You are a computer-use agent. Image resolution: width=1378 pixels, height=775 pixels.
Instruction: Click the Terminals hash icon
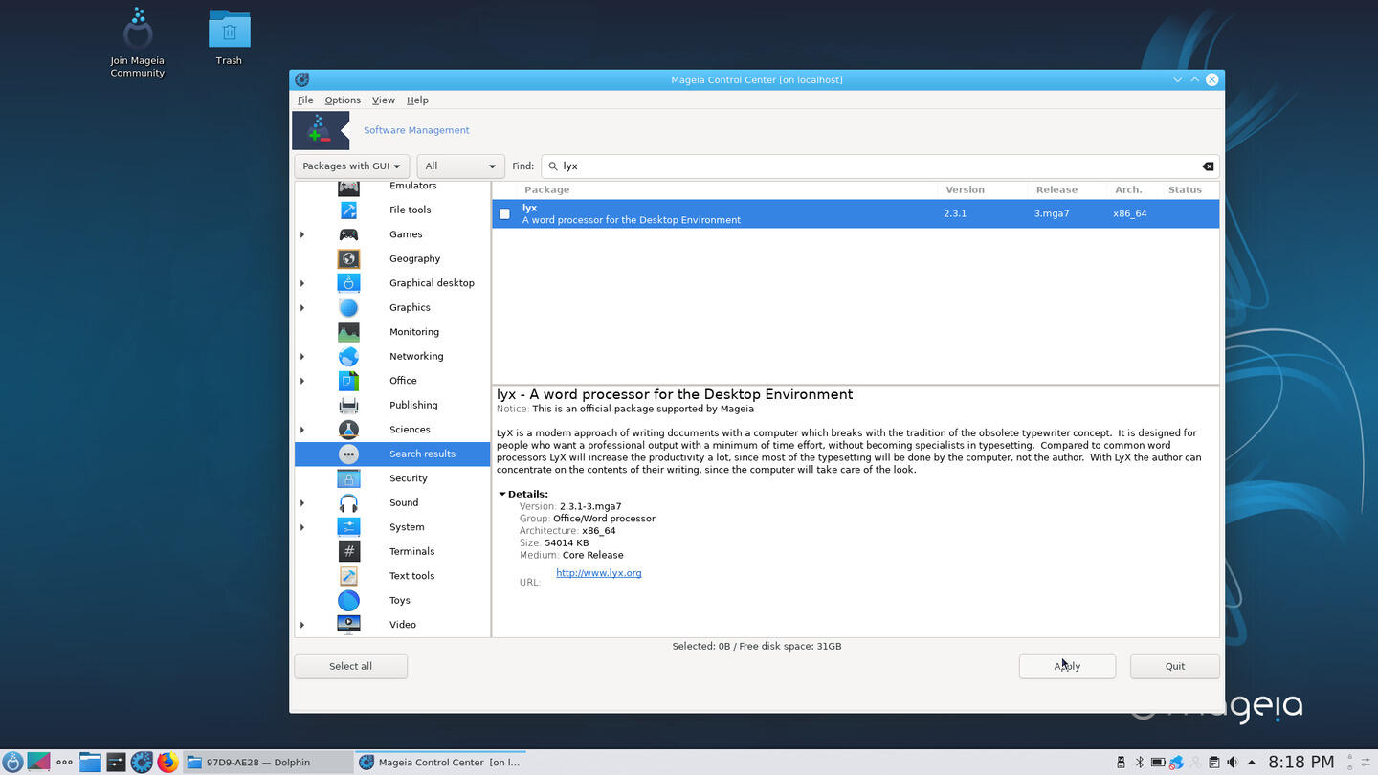click(348, 551)
